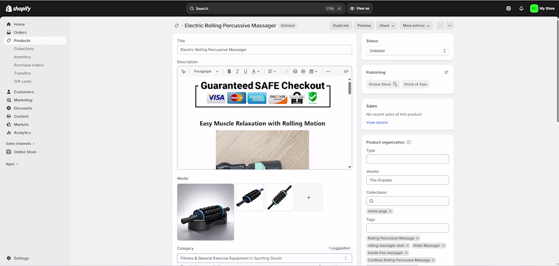Image resolution: width=559 pixels, height=266 pixels.
Task: Click the Online Store schedule icon
Action: pos(395,84)
